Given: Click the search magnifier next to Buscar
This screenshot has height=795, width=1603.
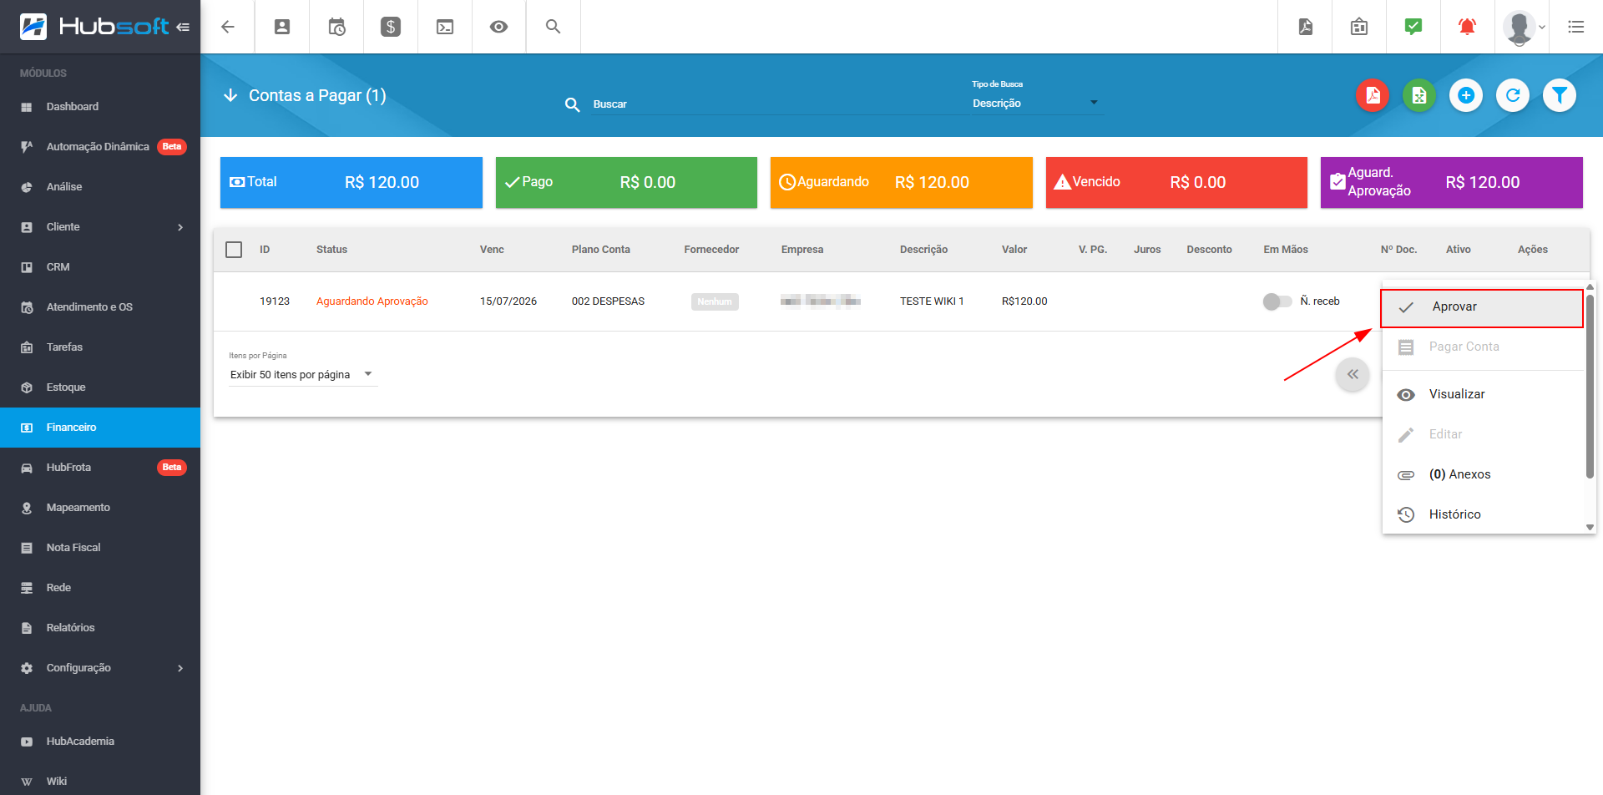Looking at the screenshot, I should tap(572, 104).
